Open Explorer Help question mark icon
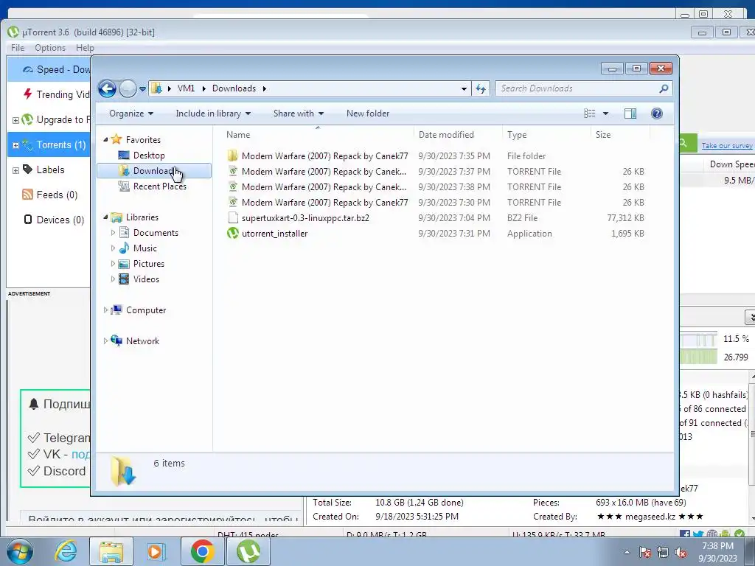755x566 pixels. pyautogui.click(x=657, y=113)
